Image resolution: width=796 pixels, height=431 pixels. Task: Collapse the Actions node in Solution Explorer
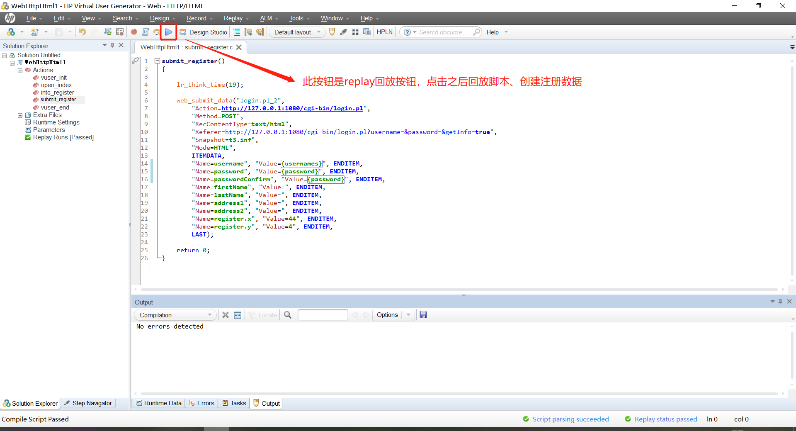[x=20, y=70]
